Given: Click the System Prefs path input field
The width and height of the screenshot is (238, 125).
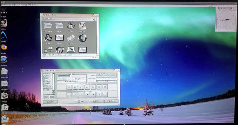Looking at the screenshot, I should (67, 19).
